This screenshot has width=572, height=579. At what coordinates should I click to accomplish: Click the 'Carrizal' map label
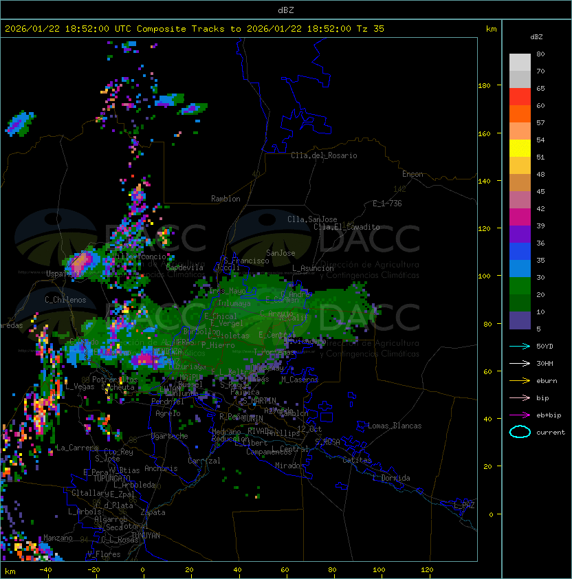(204, 461)
